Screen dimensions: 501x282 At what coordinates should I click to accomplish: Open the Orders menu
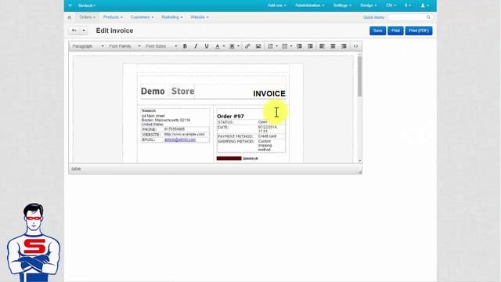pyautogui.click(x=87, y=17)
